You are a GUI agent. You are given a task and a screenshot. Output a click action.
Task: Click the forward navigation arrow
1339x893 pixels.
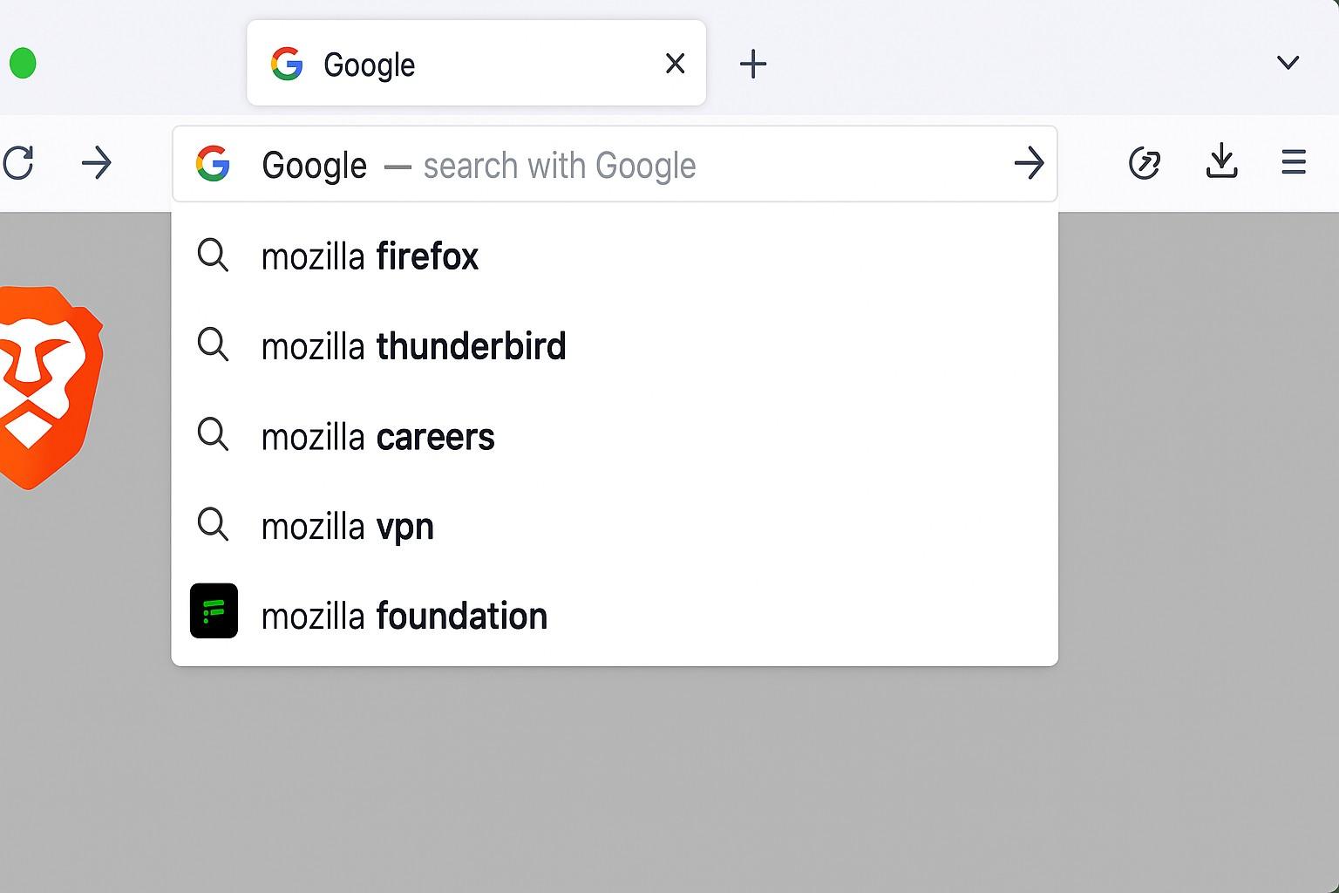click(x=96, y=163)
